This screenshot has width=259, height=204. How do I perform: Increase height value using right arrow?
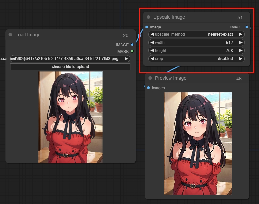point(241,51)
